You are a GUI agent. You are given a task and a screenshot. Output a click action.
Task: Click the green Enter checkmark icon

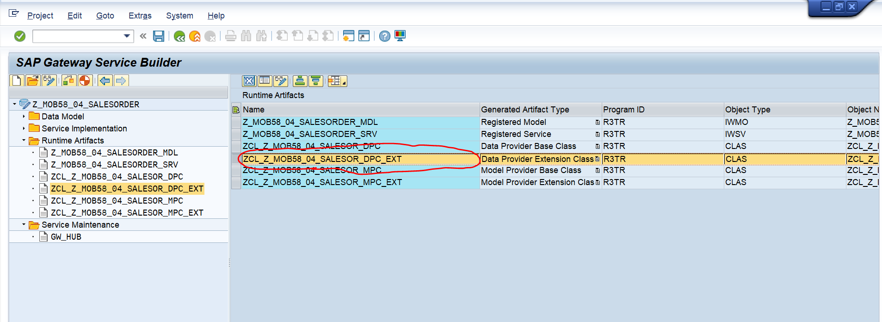[20, 36]
